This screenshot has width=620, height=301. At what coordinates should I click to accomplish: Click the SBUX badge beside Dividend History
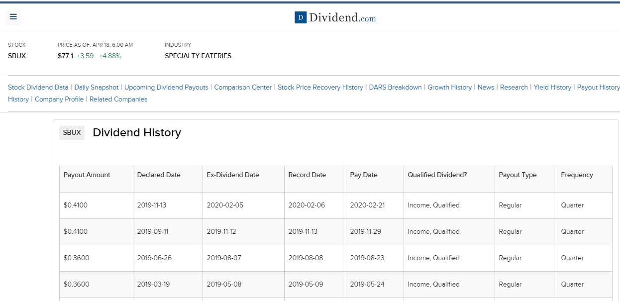(x=72, y=133)
